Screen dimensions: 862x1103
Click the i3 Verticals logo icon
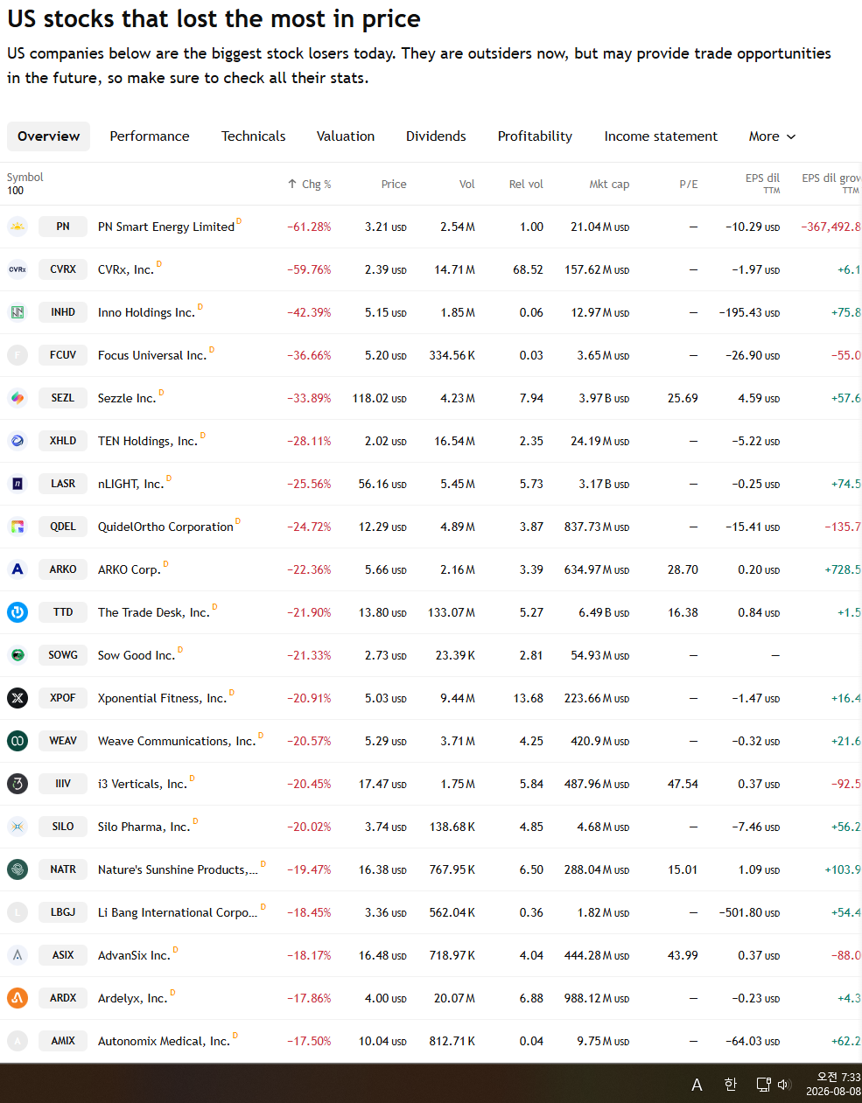pyautogui.click(x=18, y=784)
